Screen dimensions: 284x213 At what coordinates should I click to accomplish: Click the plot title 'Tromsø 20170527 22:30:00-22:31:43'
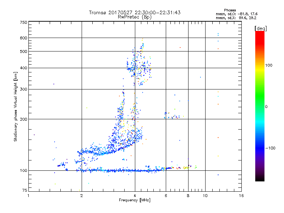pos(135,12)
